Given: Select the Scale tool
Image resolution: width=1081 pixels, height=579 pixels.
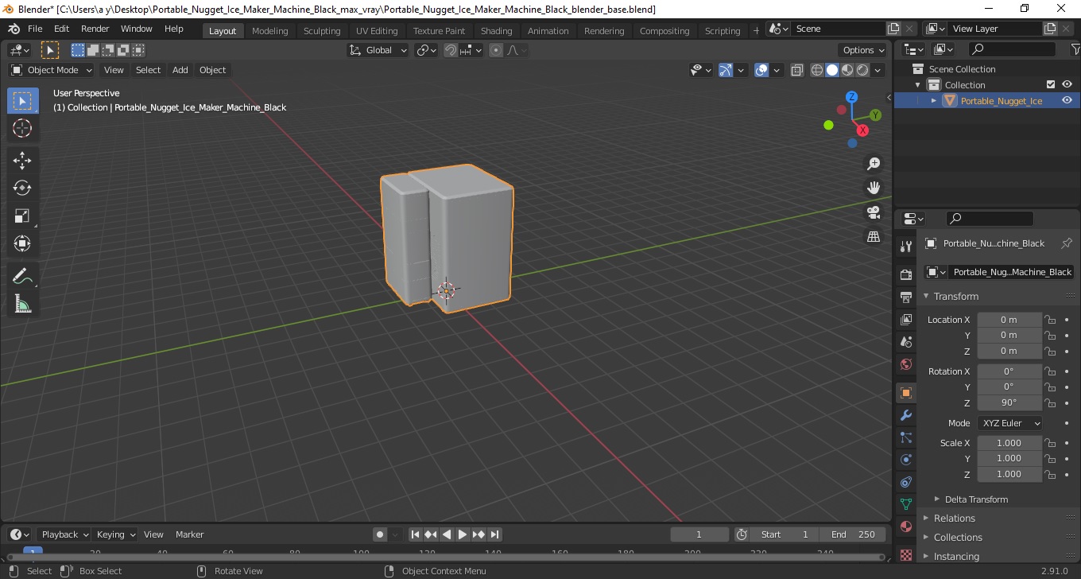Looking at the screenshot, I should click(x=22, y=216).
